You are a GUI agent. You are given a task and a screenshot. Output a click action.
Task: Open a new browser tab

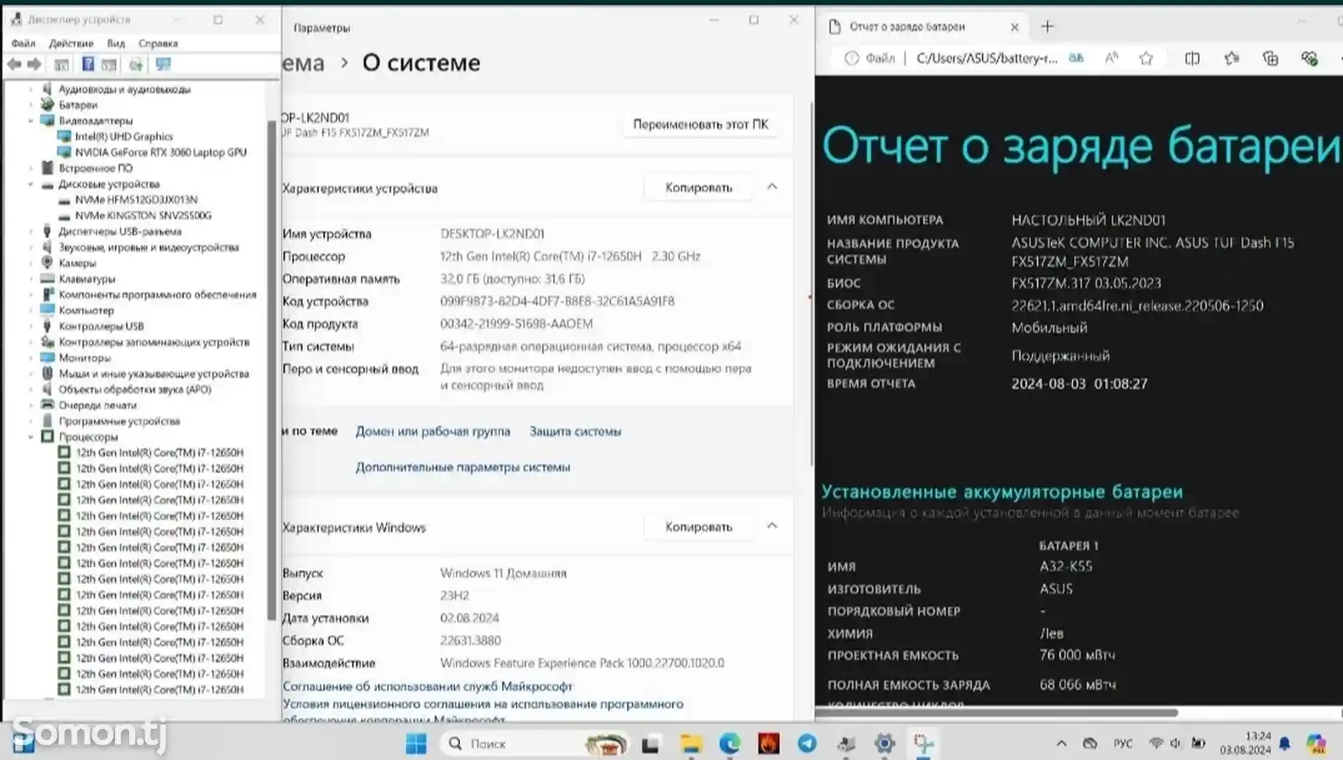pyautogui.click(x=1047, y=27)
